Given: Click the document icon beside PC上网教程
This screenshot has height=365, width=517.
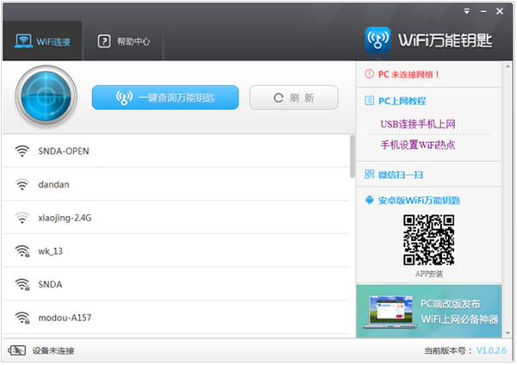Looking at the screenshot, I should point(370,101).
